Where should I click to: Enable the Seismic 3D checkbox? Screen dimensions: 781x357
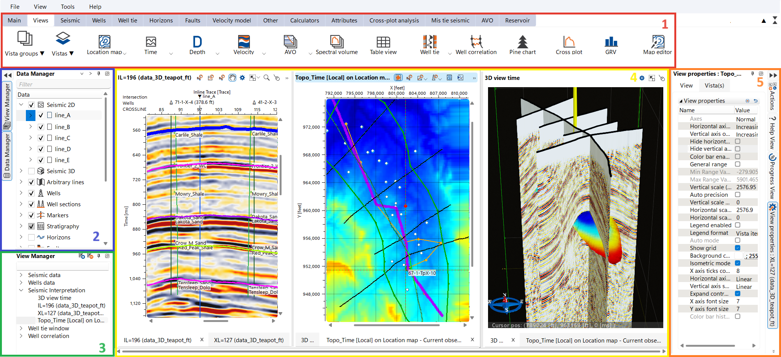click(32, 171)
